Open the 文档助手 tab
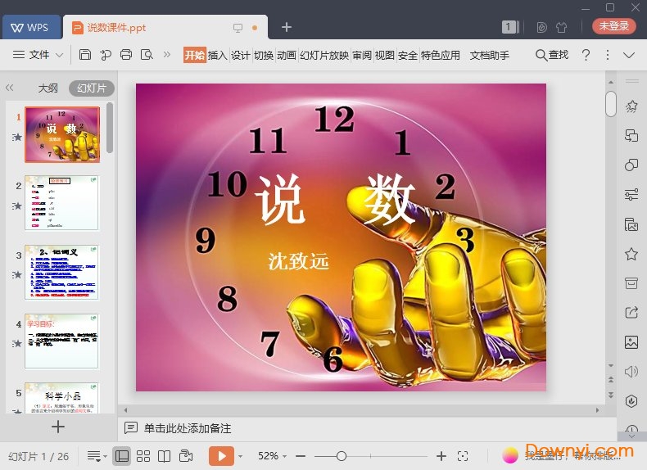 [x=490, y=55]
